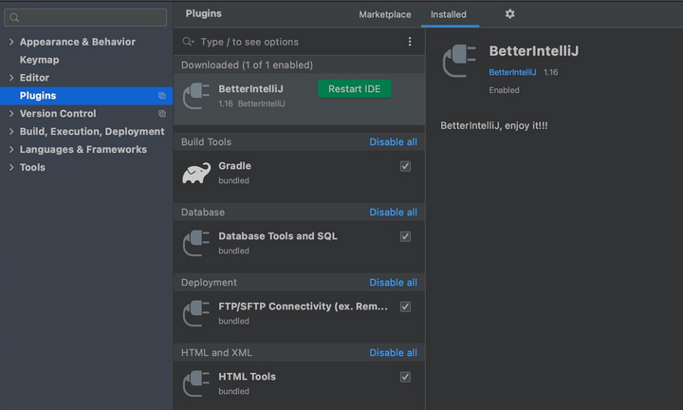683x410 pixels.
Task: Click the Gradle elephant icon
Action: [196, 173]
